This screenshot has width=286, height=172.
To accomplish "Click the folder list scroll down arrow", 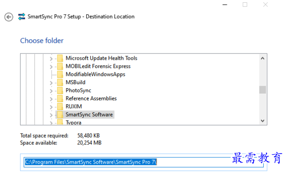I will tap(263, 121).
